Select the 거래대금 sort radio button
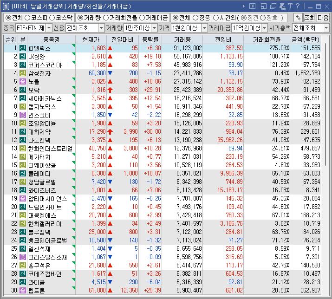Viewport: 332px width, 299px height. (x=142, y=18)
